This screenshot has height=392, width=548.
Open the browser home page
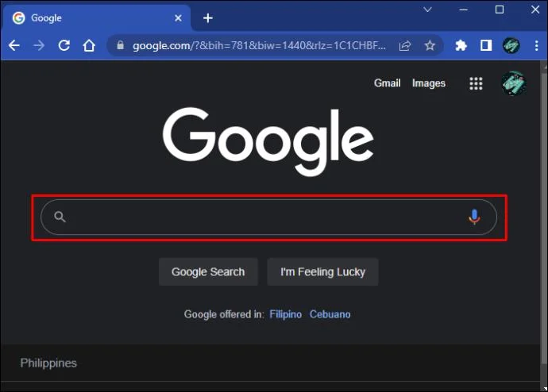pos(89,45)
